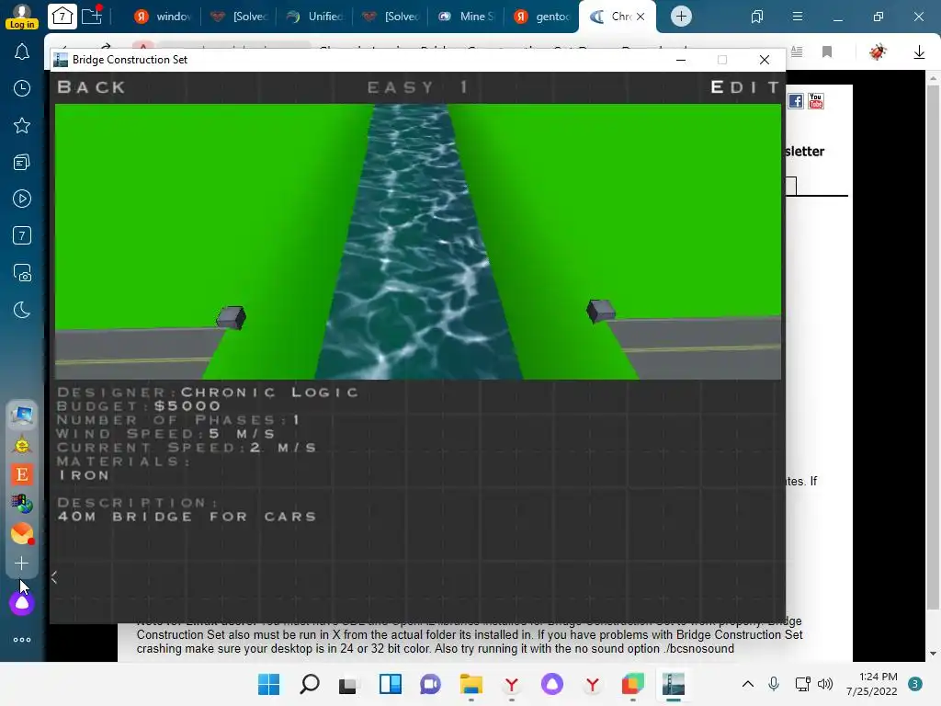
Task: Open tab count 7 icon in sidebar
Action: pyautogui.click(x=22, y=235)
